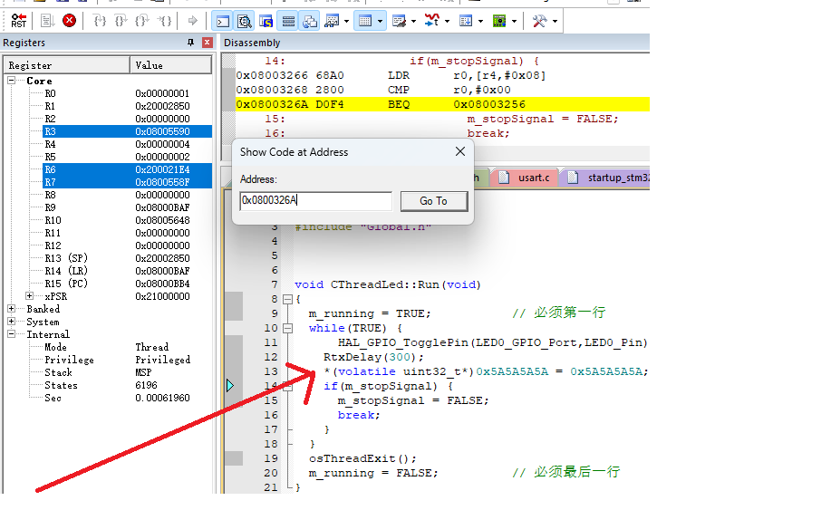Open Toolbox dropdown arrow
Screen dimensions: 821x510
click(555, 22)
